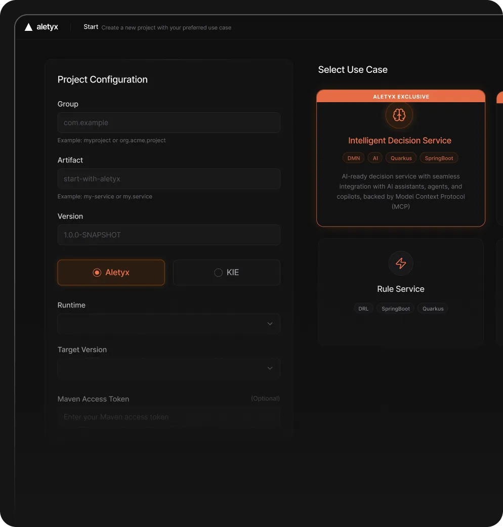The width and height of the screenshot is (503, 527).
Task: Select the KIE radio button
Action: click(226, 272)
